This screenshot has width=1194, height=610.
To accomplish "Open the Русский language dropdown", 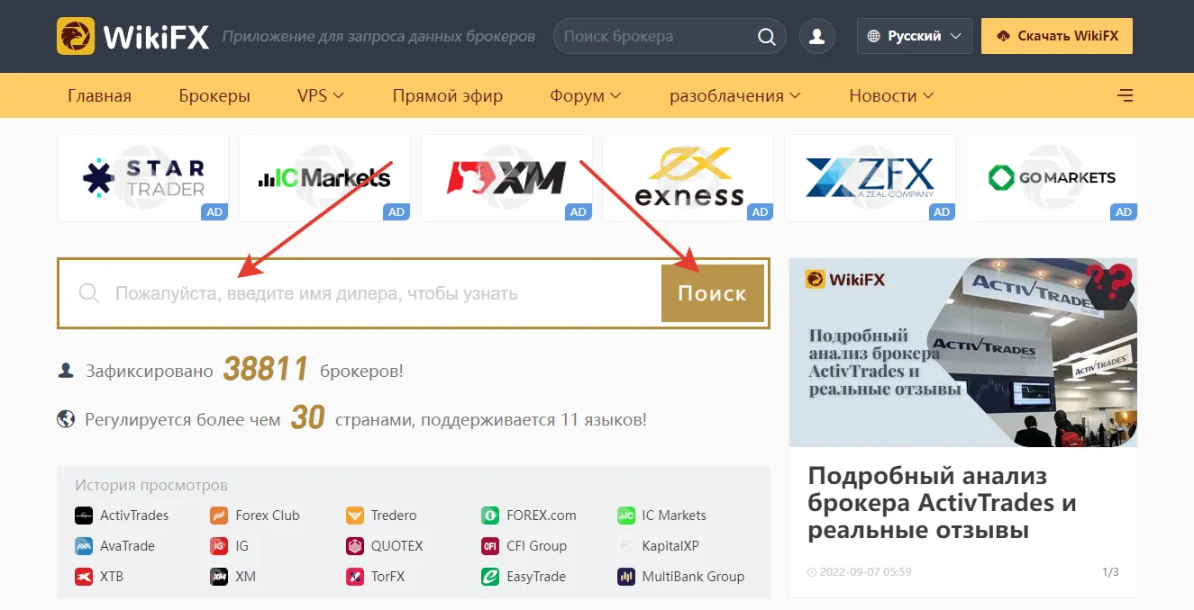I will pyautogui.click(x=914, y=37).
